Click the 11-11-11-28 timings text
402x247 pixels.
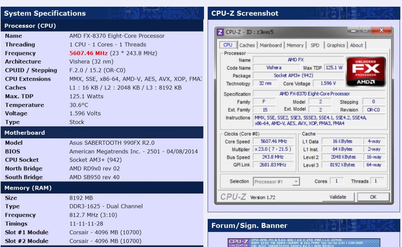(x=86, y=224)
